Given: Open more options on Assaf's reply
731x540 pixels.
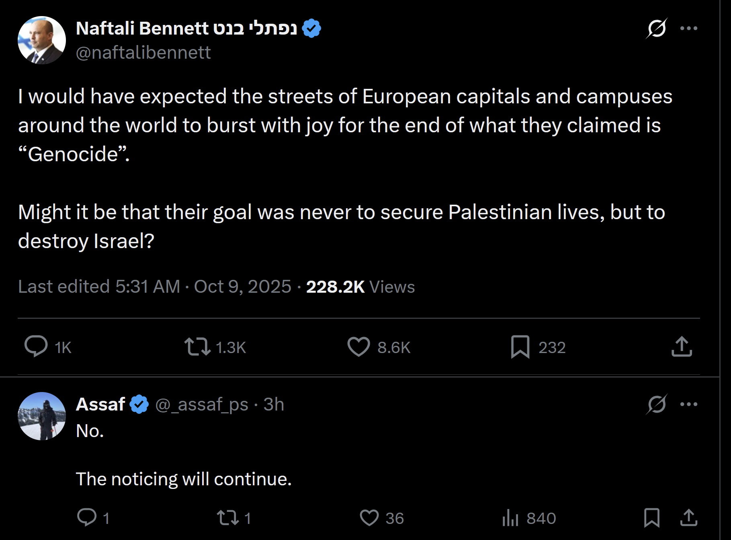Looking at the screenshot, I should 689,404.
